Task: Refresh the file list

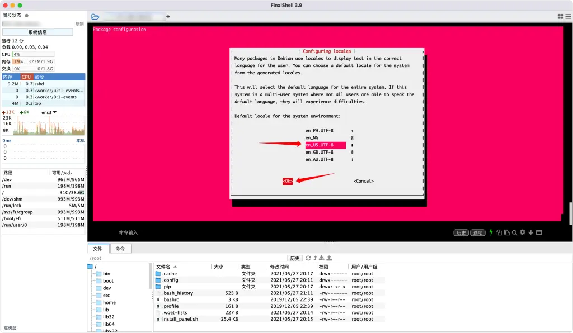Action: click(308, 258)
